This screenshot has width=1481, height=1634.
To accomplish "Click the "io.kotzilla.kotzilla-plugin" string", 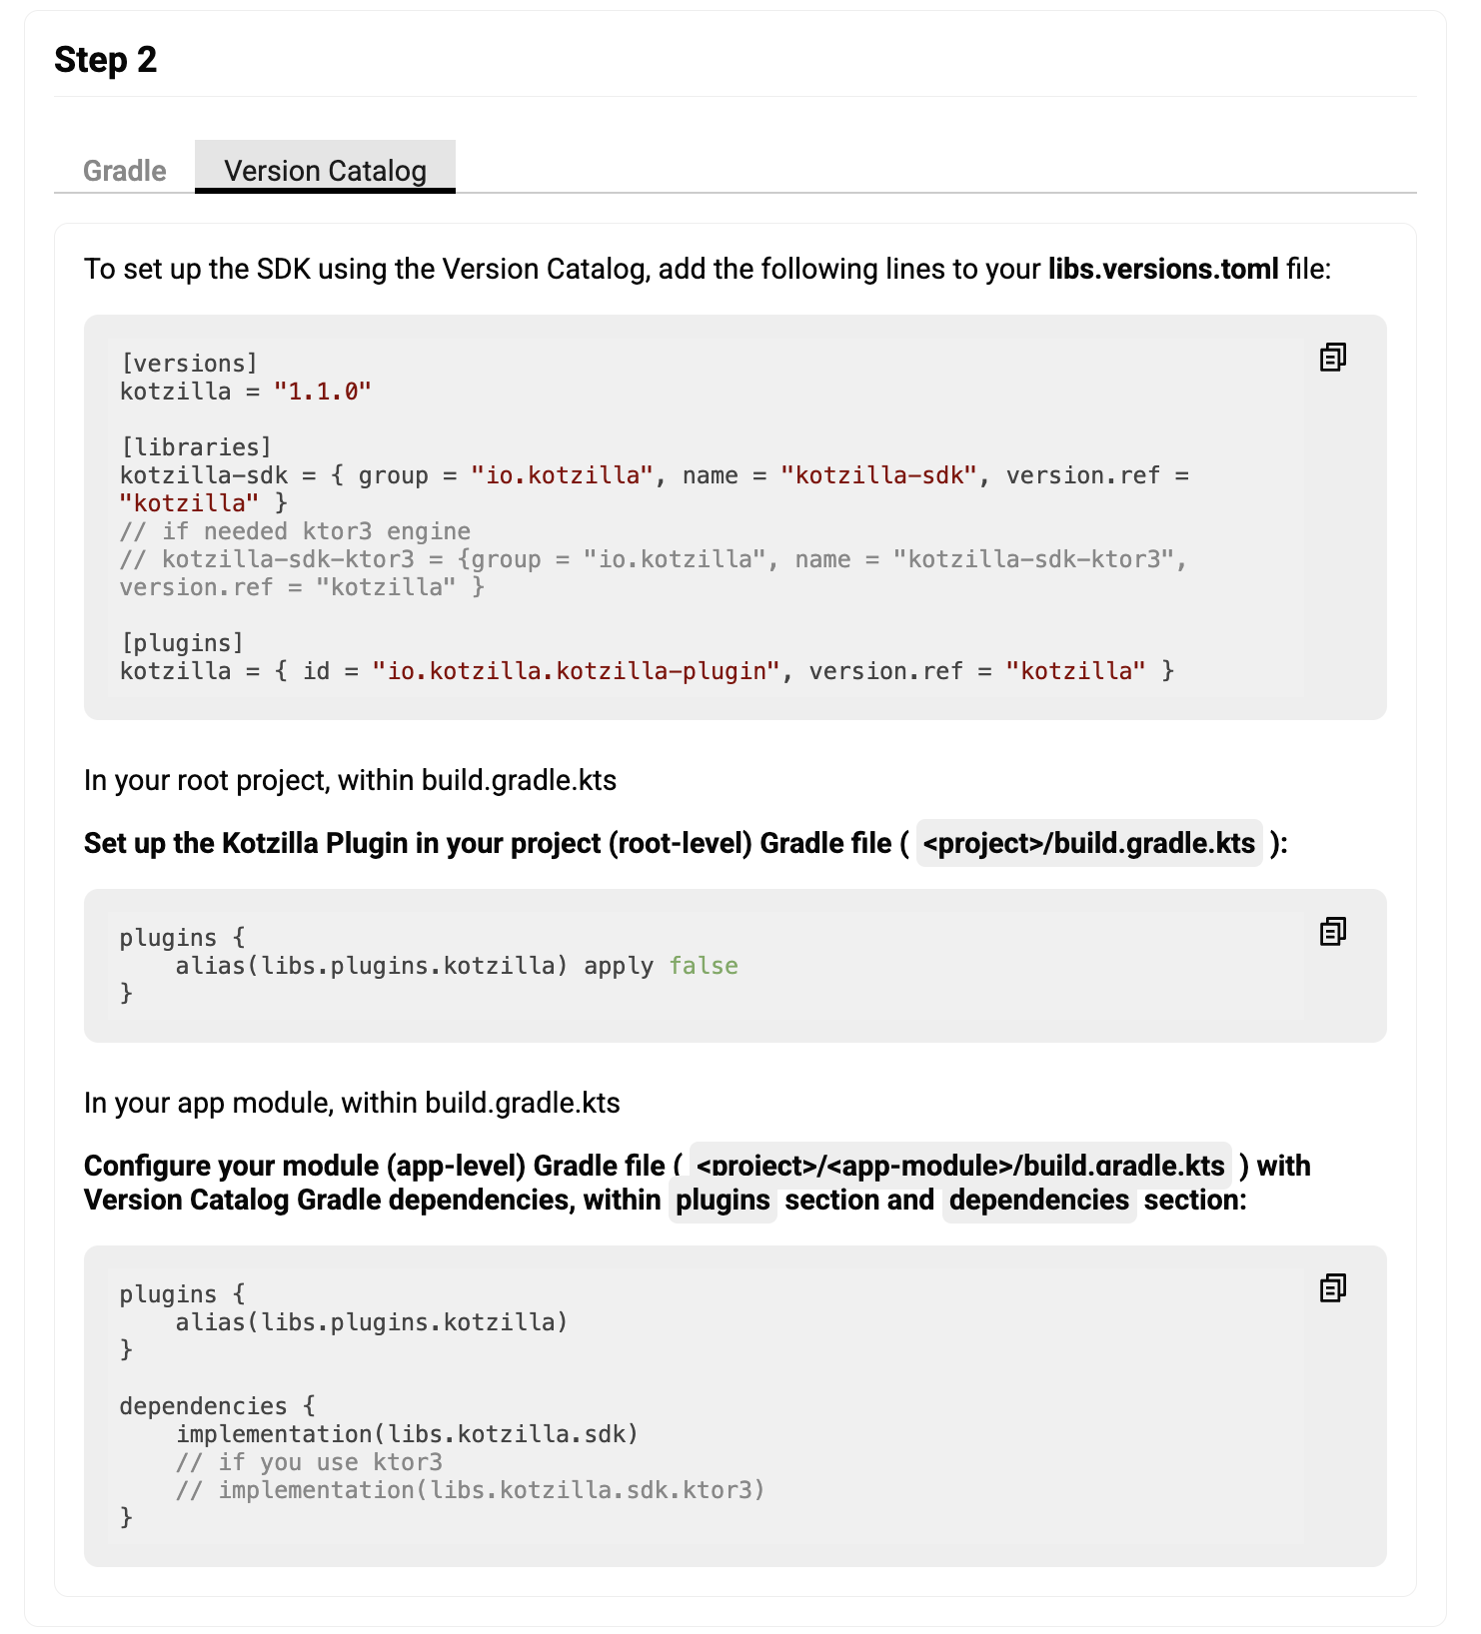I will [x=576, y=671].
